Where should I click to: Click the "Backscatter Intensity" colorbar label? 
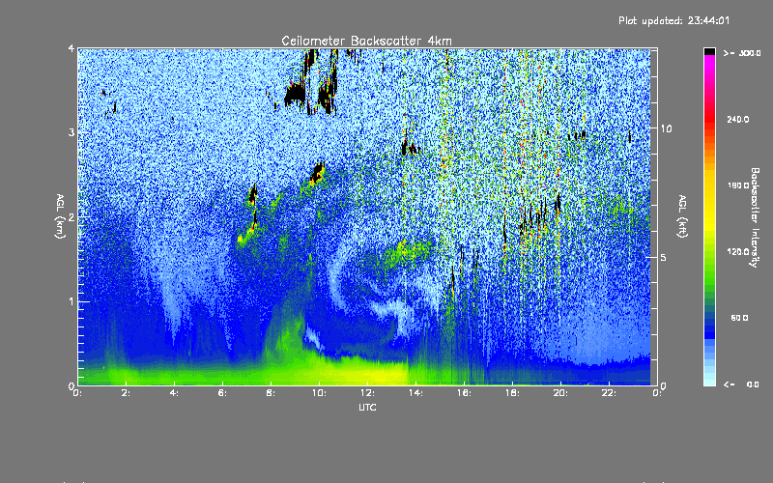coord(755,217)
